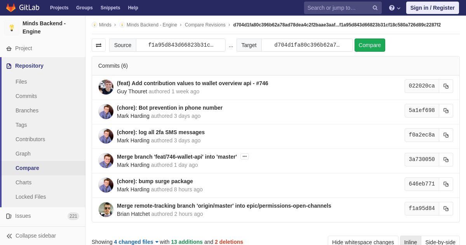
Task: Copy commit SHA 022020ca
Action: (446, 86)
